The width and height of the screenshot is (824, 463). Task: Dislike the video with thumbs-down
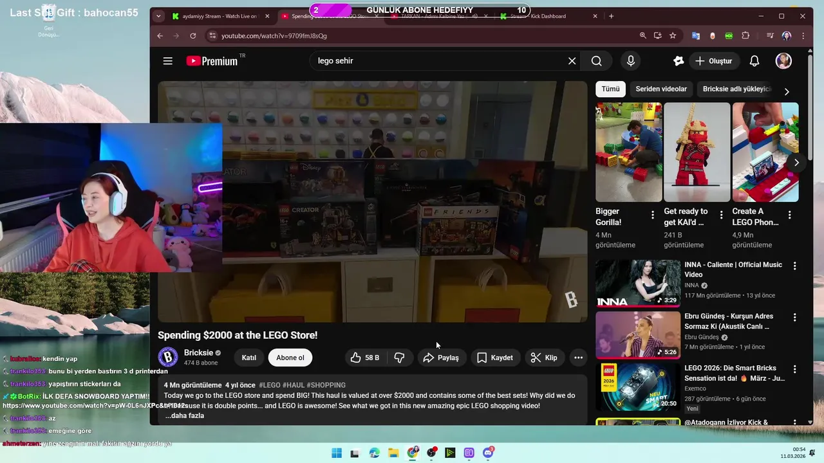[x=399, y=358]
